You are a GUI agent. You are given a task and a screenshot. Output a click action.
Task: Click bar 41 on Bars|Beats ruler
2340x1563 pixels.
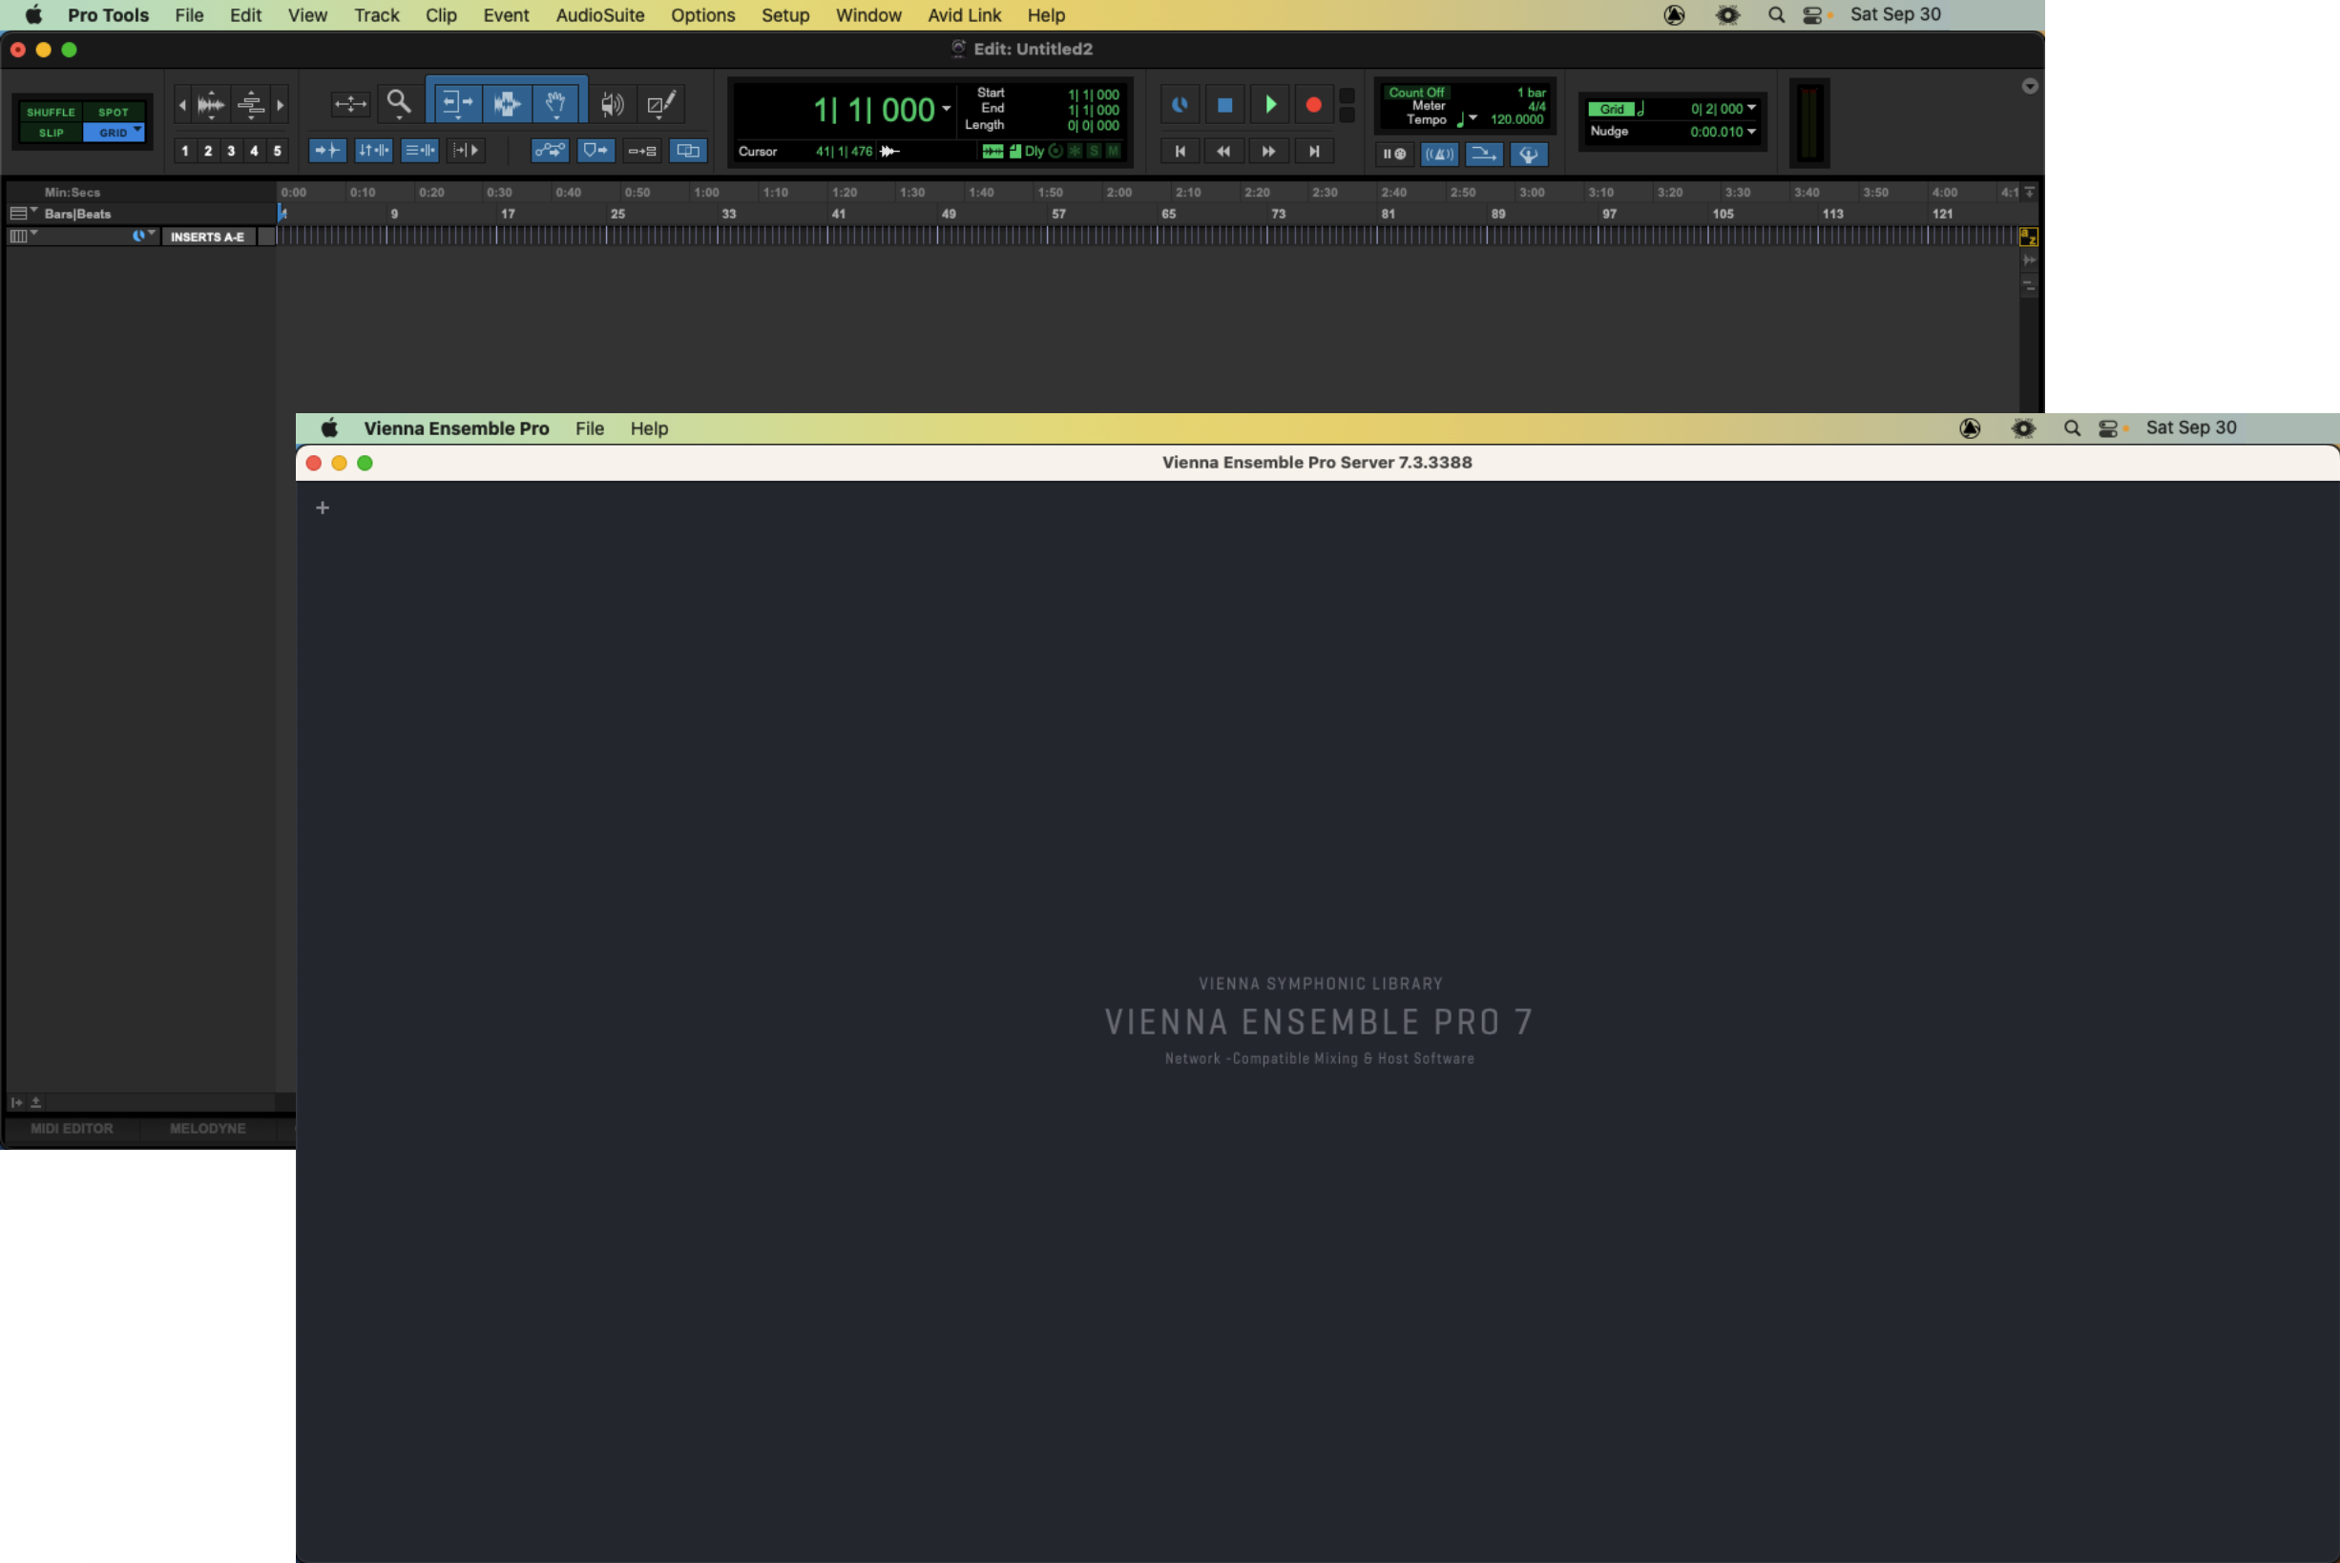(839, 214)
